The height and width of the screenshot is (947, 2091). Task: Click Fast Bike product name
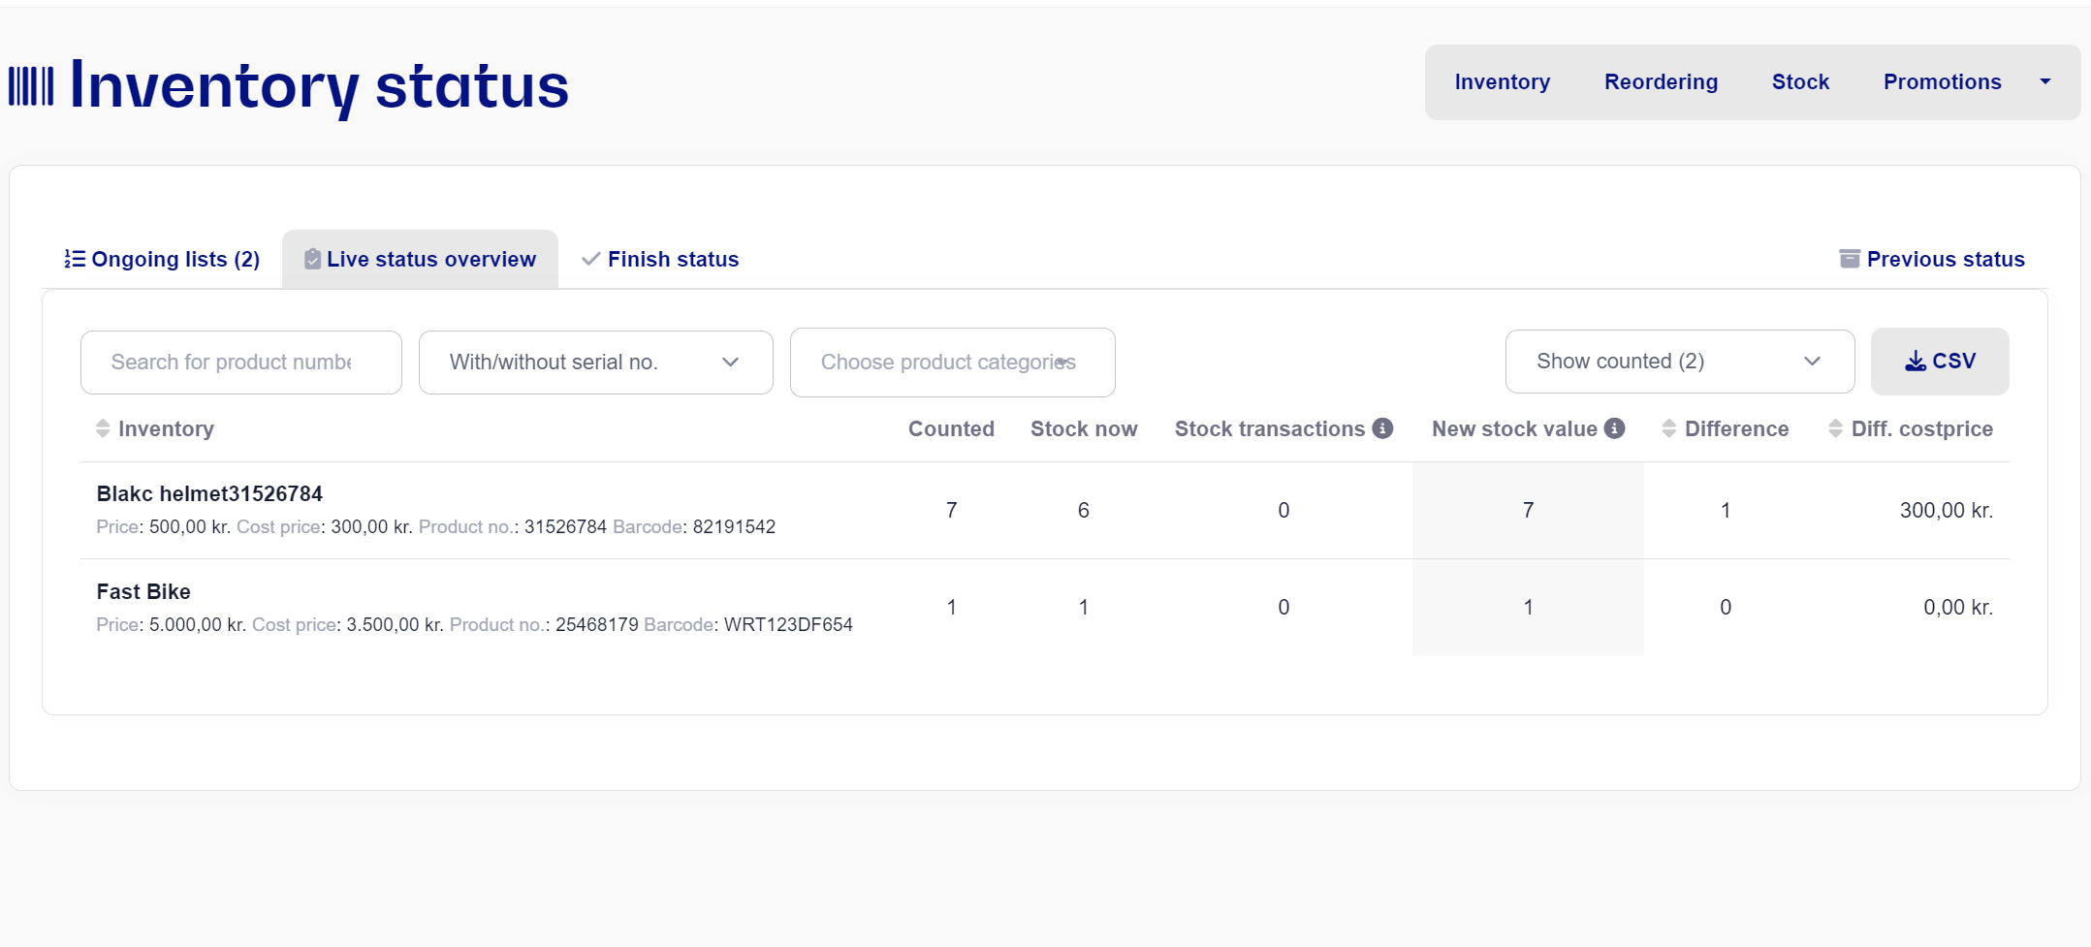(143, 591)
